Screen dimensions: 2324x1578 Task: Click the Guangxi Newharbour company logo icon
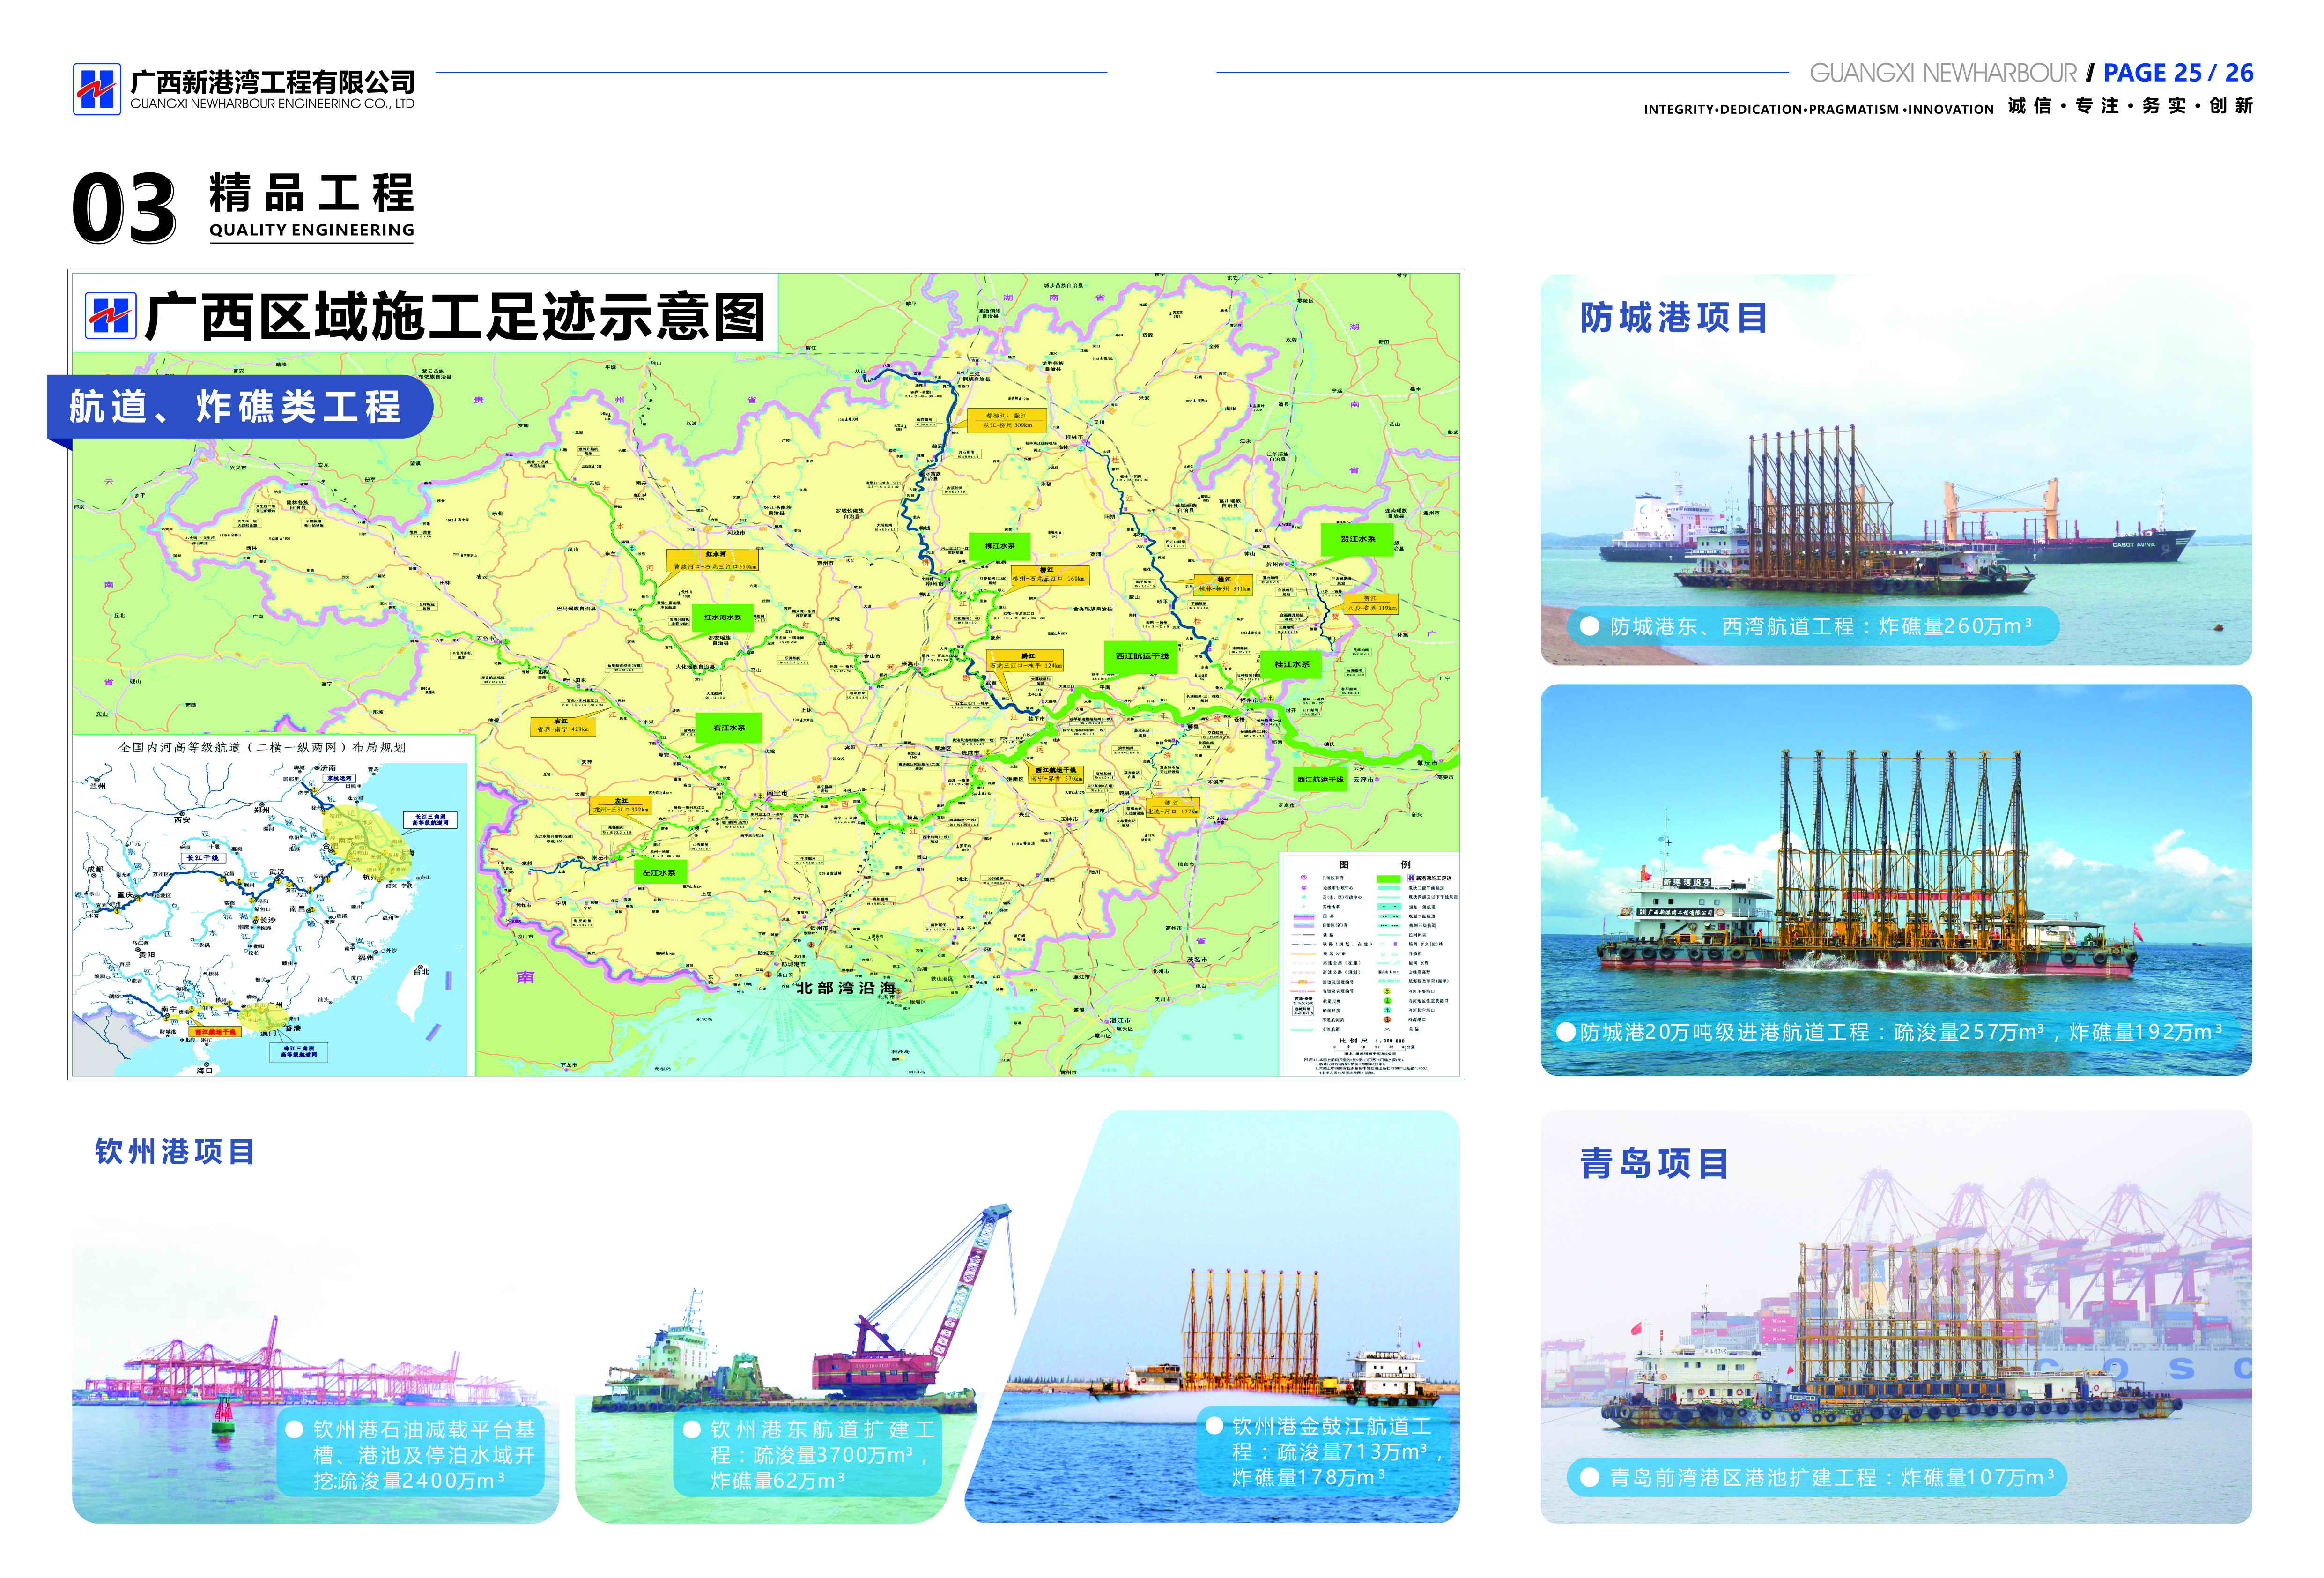pyautogui.click(x=97, y=89)
